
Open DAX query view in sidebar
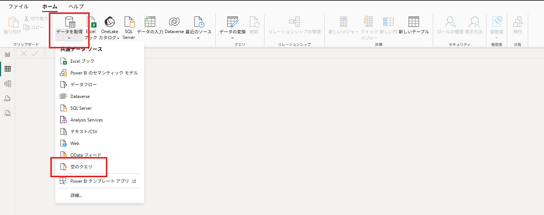(x=7, y=98)
